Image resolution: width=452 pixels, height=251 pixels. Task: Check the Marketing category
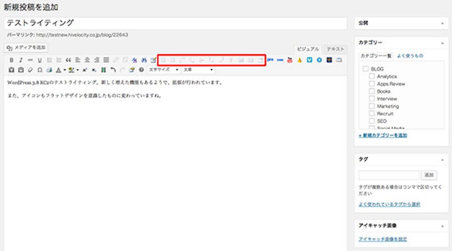click(372, 106)
